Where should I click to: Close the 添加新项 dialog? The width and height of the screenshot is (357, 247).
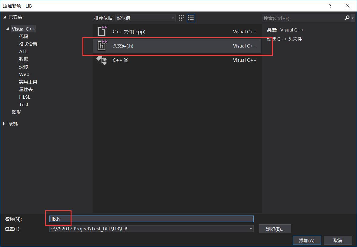(x=347, y=6)
